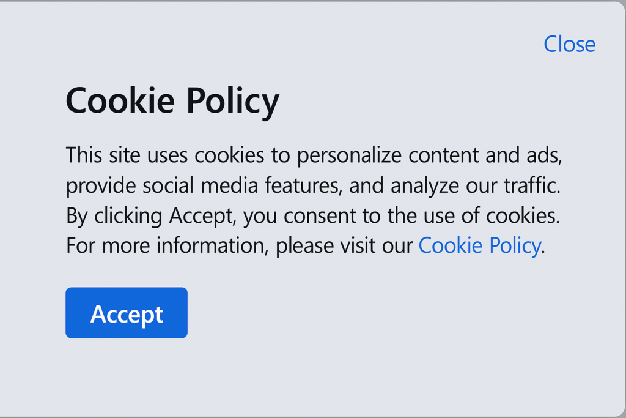Click the words 'please visit our'
Image resolution: width=626 pixels, height=418 pixels.
pyautogui.click(x=345, y=246)
